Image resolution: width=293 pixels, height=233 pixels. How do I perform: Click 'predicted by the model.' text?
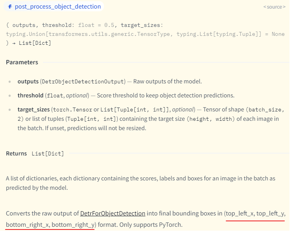[x=37, y=188]
